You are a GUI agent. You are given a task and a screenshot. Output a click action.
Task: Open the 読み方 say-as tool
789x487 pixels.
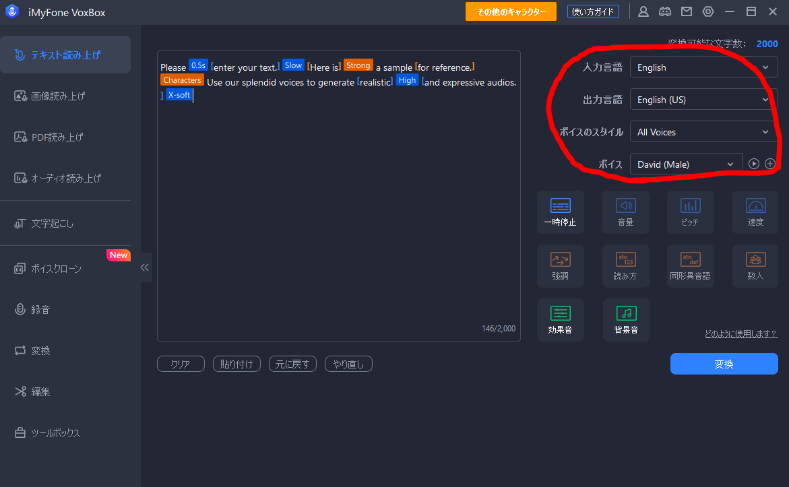coord(625,265)
